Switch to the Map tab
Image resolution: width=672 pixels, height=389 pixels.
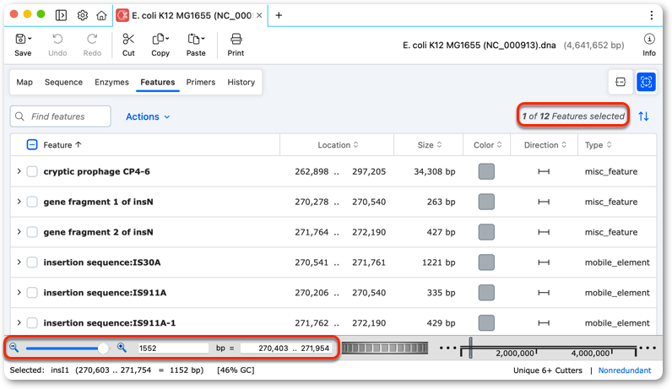click(x=24, y=82)
